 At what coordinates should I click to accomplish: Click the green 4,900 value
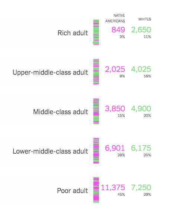tap(141, 109)
